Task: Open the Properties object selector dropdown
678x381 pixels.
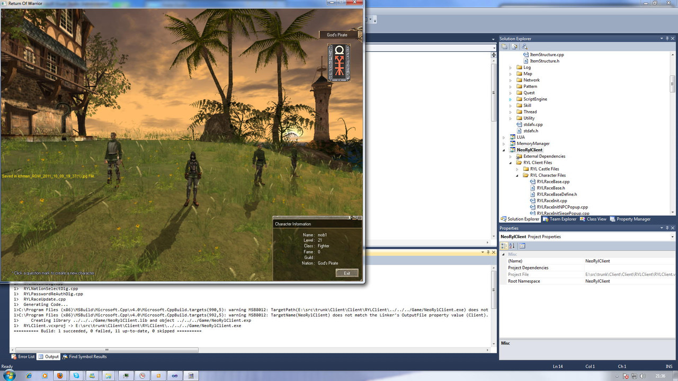Action: point(673,237)
